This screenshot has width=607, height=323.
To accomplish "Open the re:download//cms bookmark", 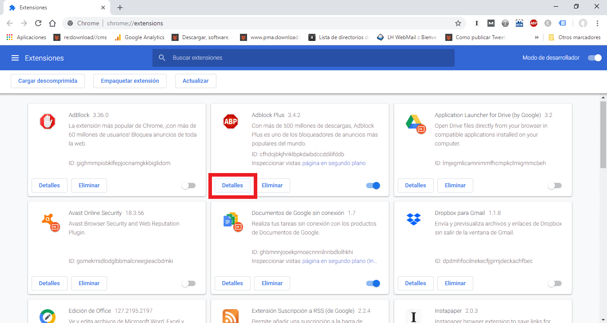I will click(x=80, y=37).
